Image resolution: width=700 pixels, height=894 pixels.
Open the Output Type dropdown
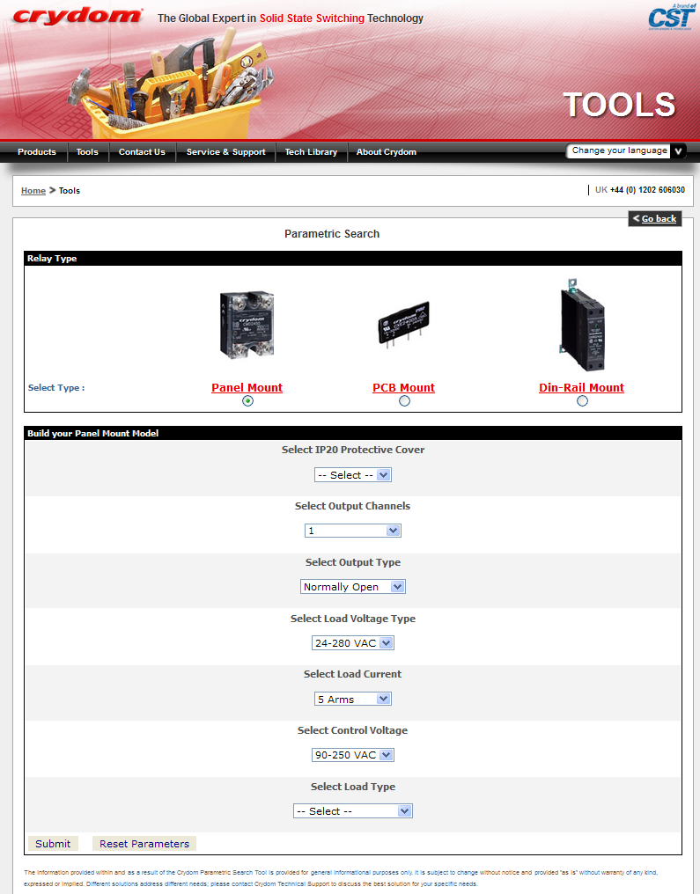pyautogui.click(x=352, y=587)
